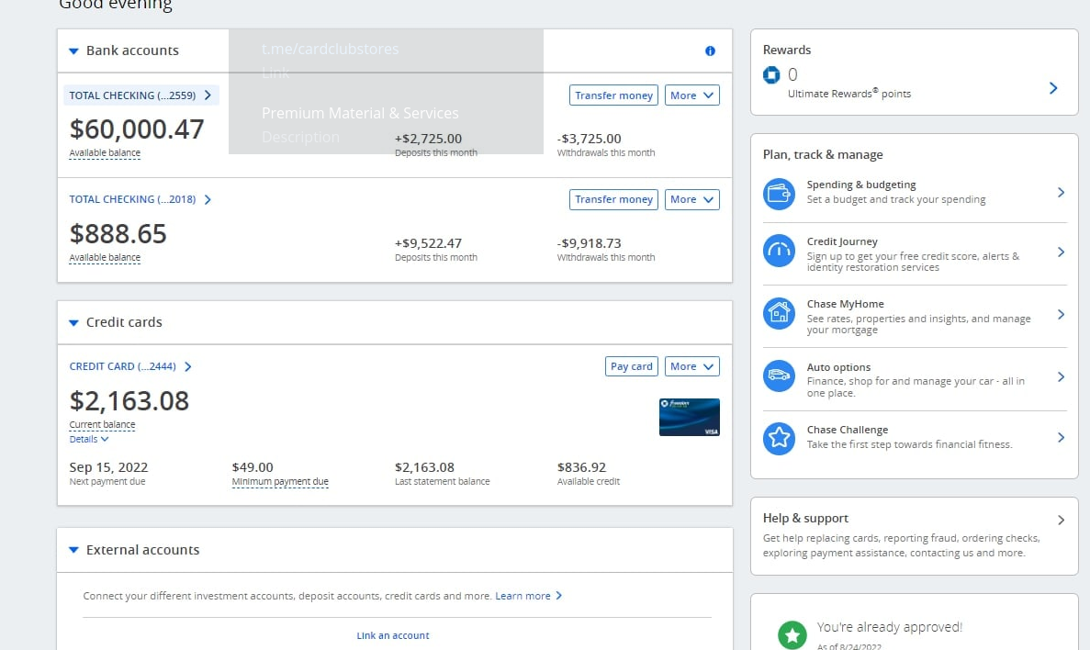Click Available balance label under $888.65
This screenshot has height=650, width=1090.
pyautogui.click(x=105, y=258)
